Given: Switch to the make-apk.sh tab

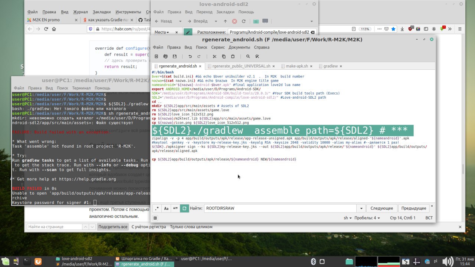Looking at the screenshot, I should [x=297, y=66].
